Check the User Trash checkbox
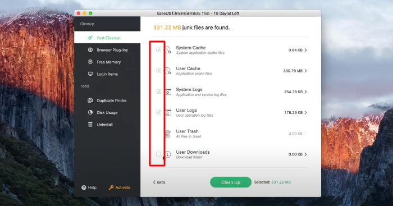The width and height of the screenshot is (393, 206). [x=159, y=134]
